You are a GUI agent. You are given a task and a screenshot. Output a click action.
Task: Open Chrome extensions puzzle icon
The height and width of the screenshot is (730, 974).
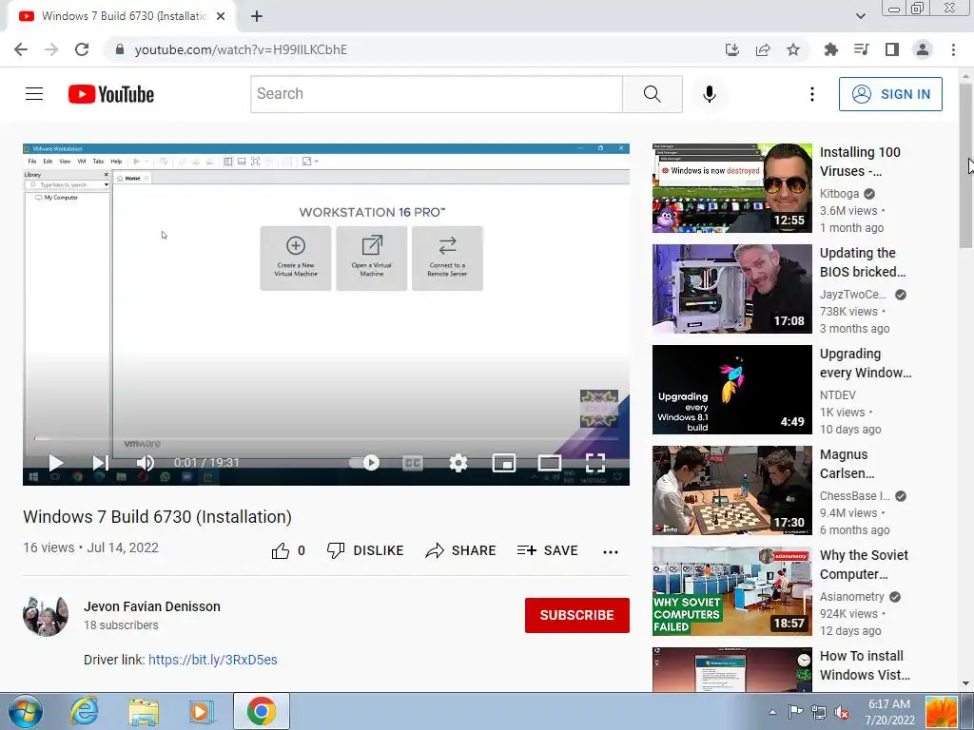[831, 49]
